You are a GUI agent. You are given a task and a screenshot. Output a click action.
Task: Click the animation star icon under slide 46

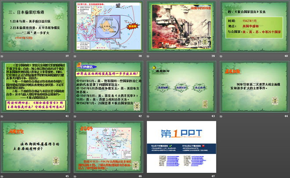tap(75, 177)
